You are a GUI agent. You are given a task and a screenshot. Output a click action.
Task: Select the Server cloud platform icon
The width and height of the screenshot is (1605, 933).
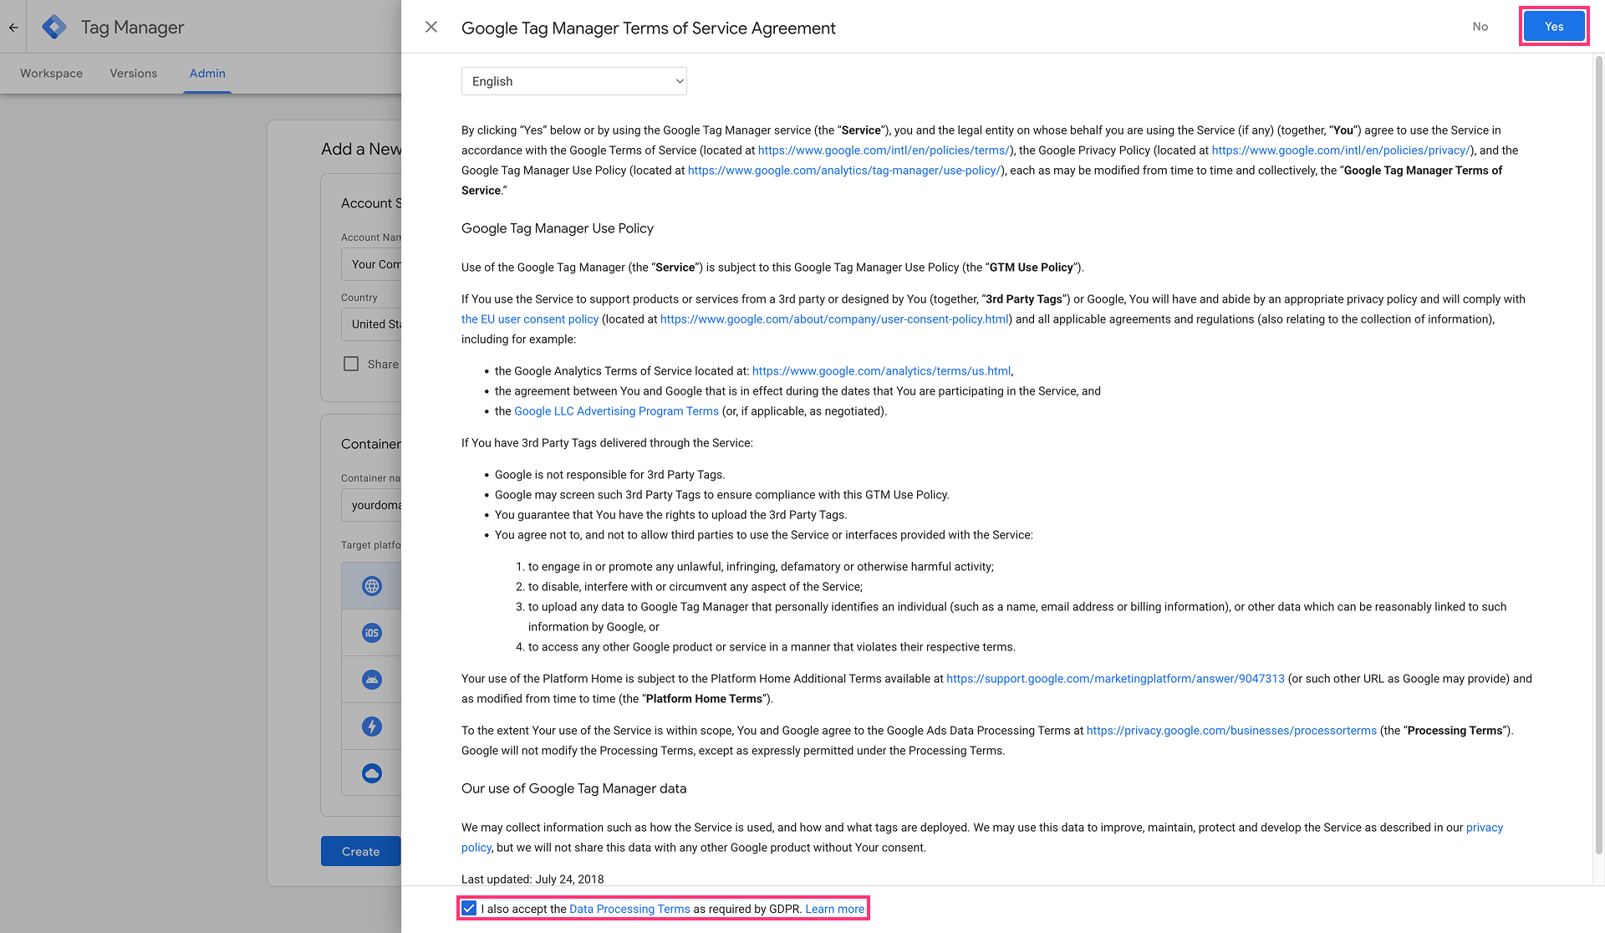tap(372, 773)
